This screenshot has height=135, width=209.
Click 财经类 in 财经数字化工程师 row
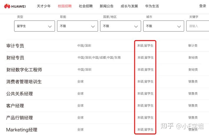click(193, 70)
